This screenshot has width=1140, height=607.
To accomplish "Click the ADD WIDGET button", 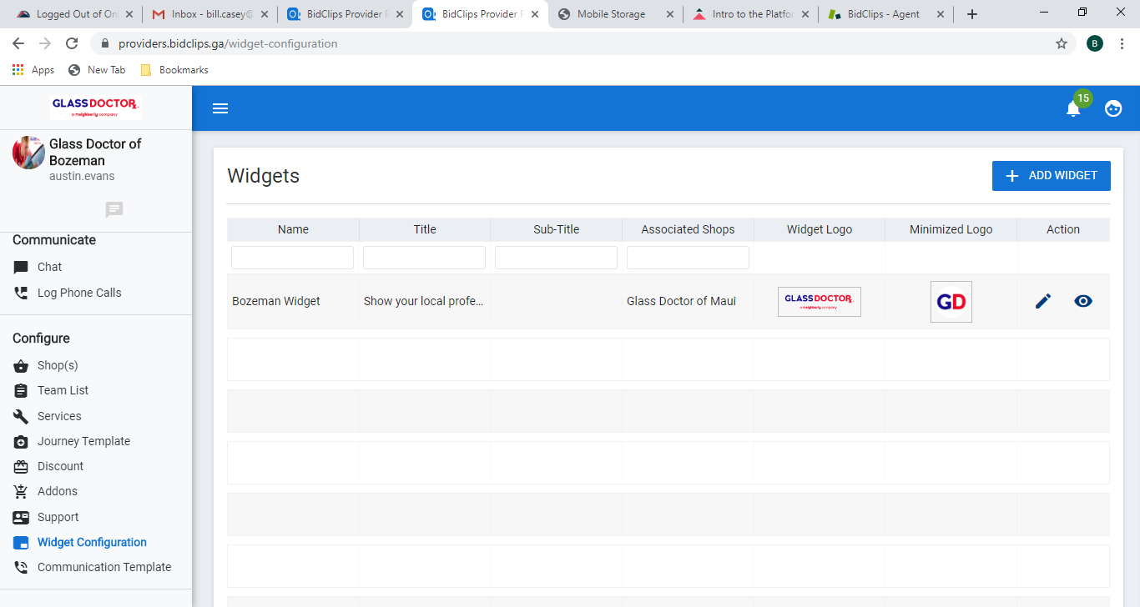I will tap(1052, 176).
